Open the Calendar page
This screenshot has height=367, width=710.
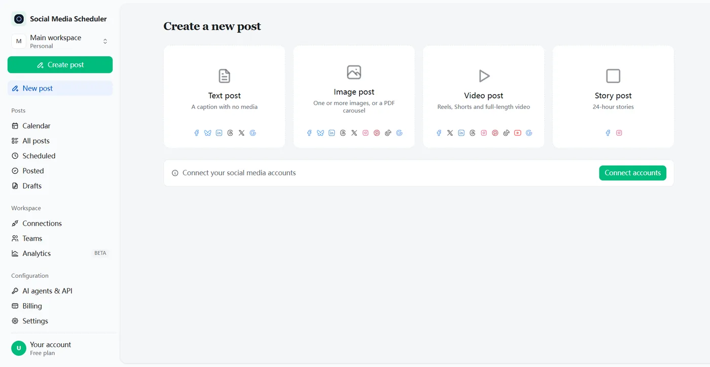click(x=60, y=126)
